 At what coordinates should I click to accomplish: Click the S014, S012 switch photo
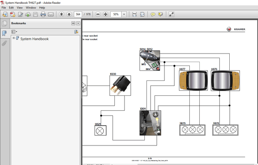click(150, 61)
